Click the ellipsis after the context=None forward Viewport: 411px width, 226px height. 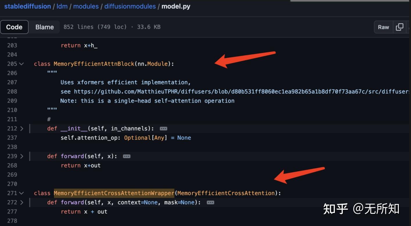(210, 202)
